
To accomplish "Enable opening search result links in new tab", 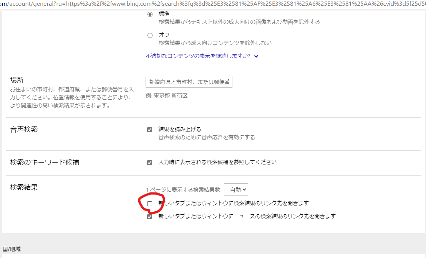I will click(150, 203).
